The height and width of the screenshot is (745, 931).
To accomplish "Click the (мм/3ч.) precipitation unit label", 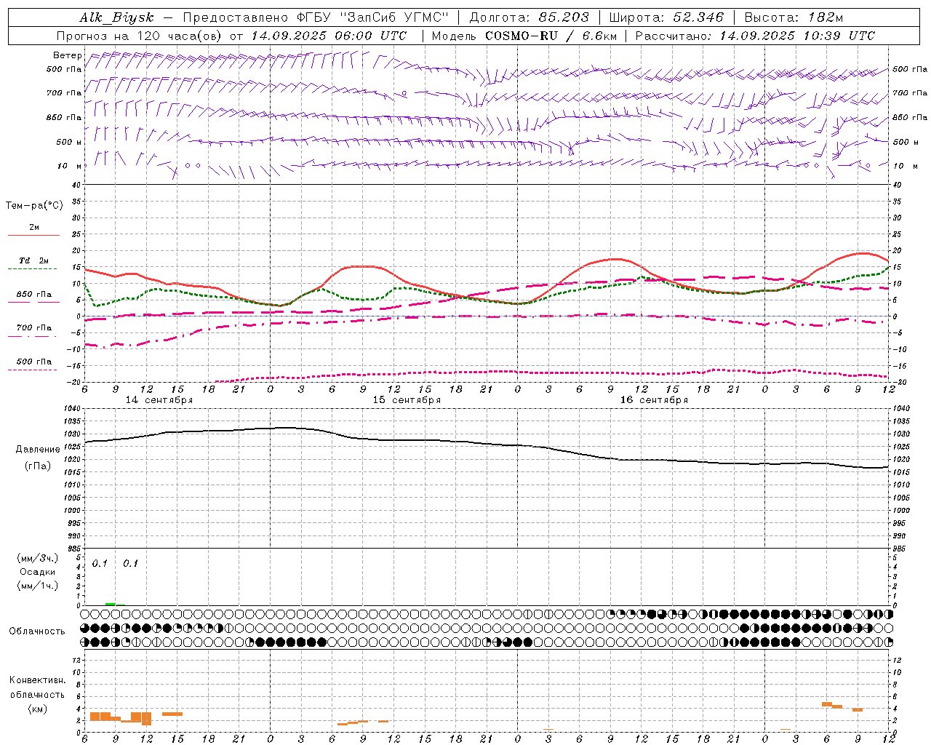I will (38, 558).
